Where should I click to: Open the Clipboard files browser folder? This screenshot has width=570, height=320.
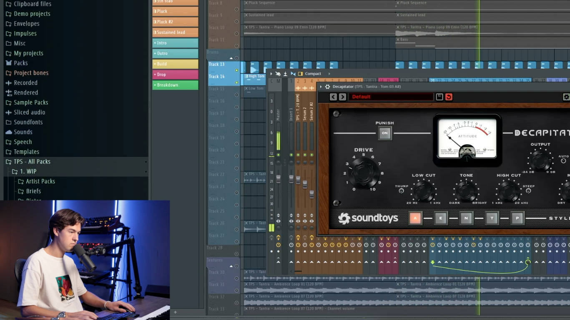click(28, 4)
